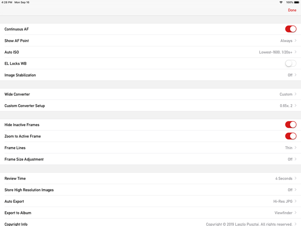Image resolution: width=301 pixels, height=226 pixels.
Task: Choose the Auto Export Hi-Res JPG value
Action: click(x=283, y=201)
